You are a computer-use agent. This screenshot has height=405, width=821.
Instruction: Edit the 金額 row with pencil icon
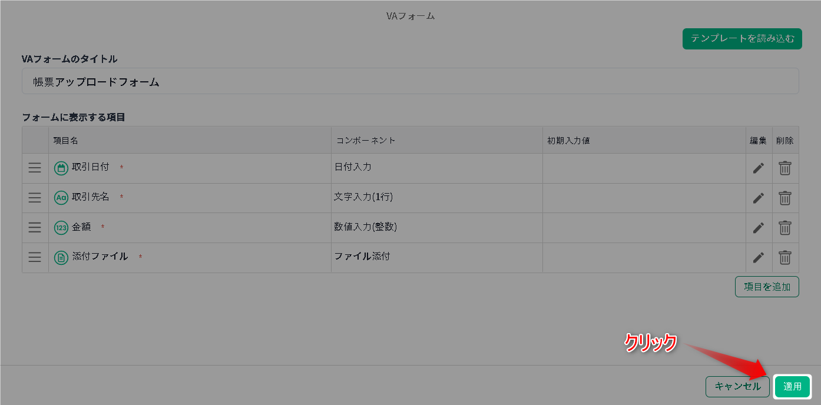point(759,227)
